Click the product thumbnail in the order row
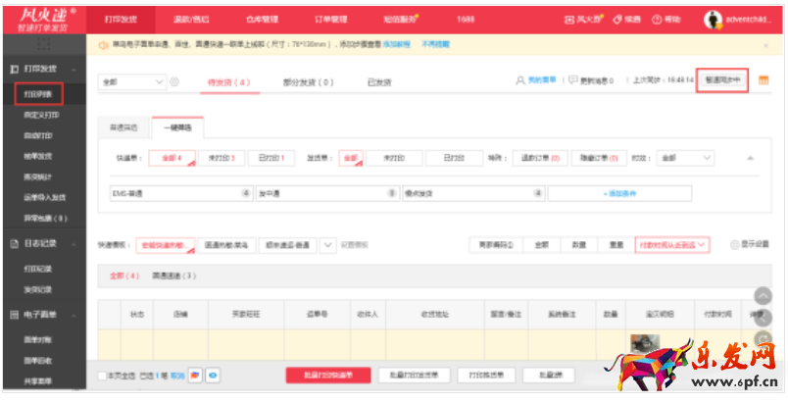 point(644,345)
